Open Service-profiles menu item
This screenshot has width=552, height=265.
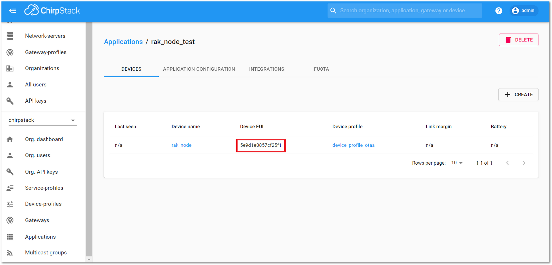(44, 188)
